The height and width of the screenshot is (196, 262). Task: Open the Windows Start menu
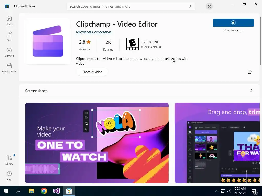(x=6, y=191)
